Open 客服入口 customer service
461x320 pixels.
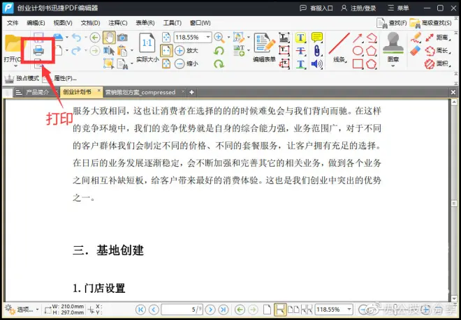(x=316, y=8)
